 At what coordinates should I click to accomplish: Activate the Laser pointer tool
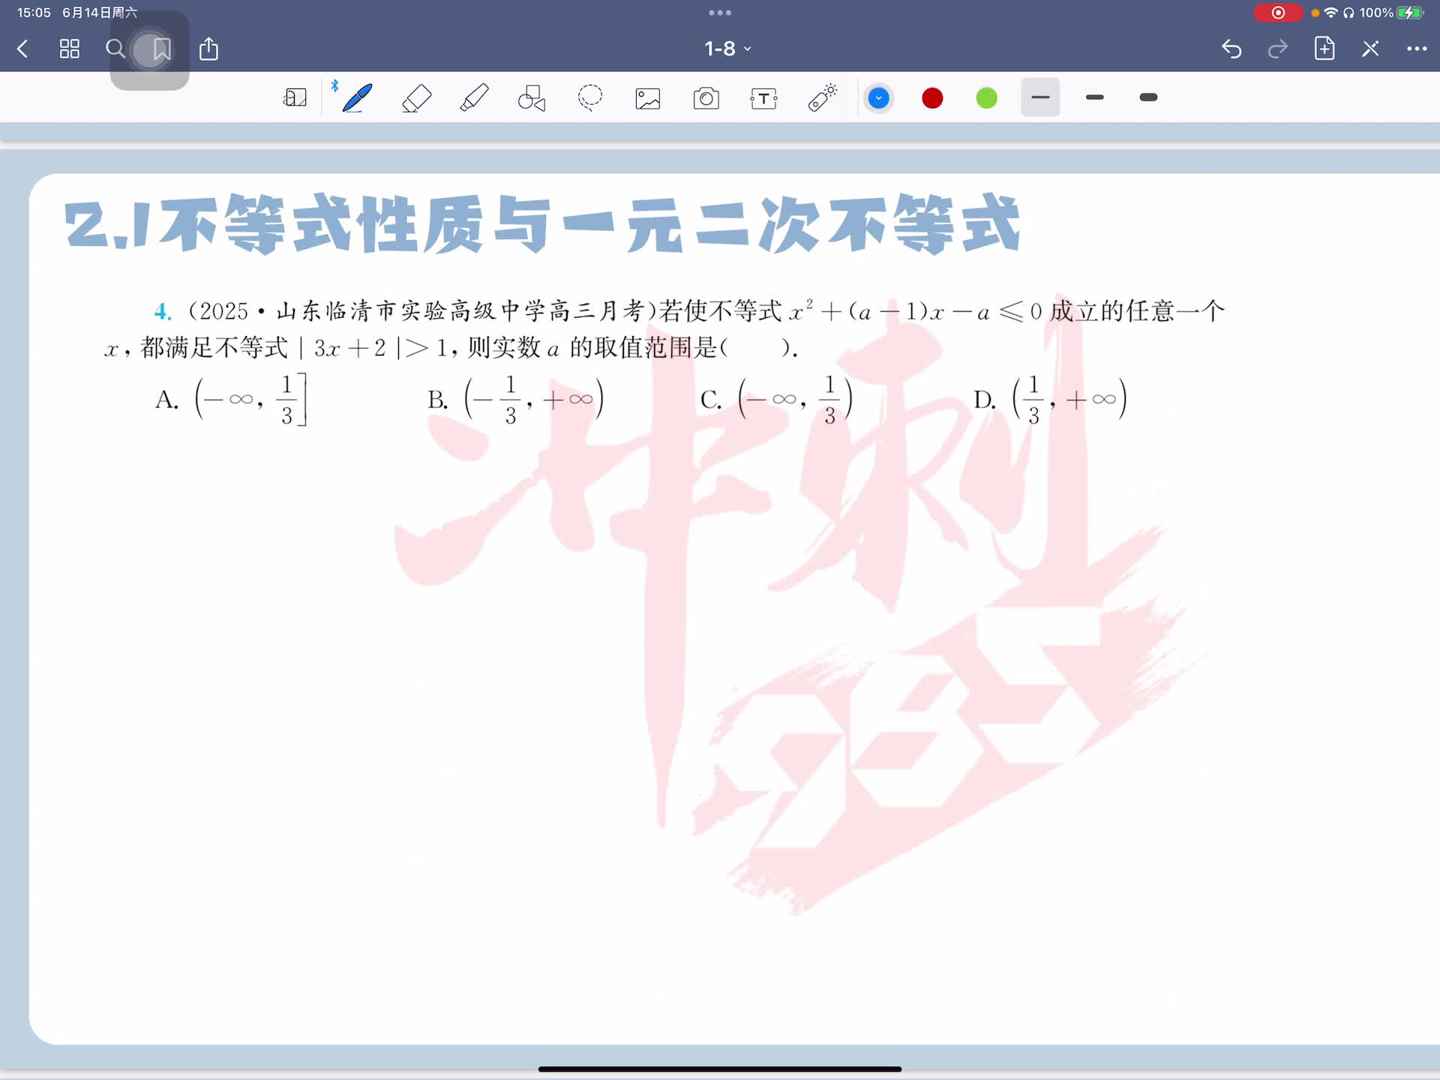pyautogui.click(x=823, y=98)
